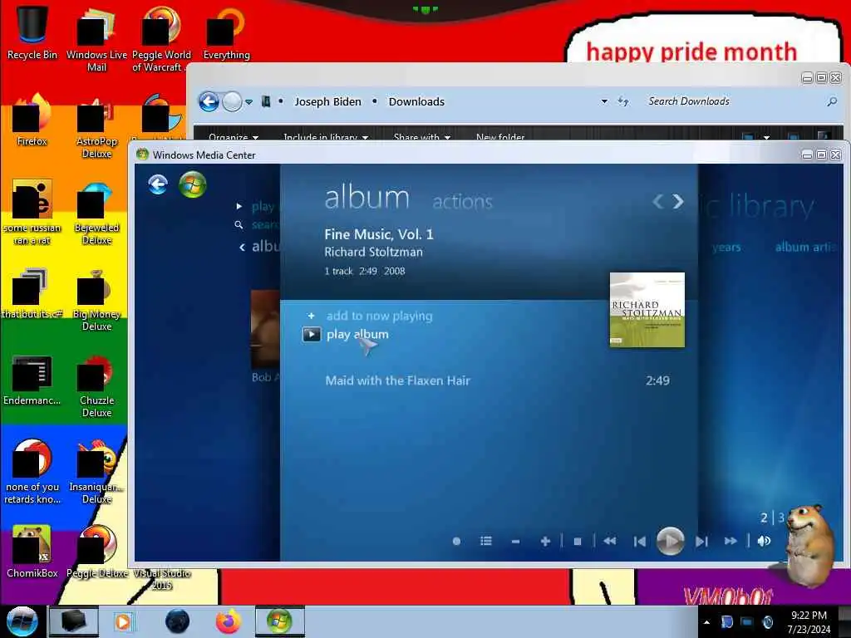851x638 pixels.
Task: Click the channel down minus button
Action: tap(515, 541)
